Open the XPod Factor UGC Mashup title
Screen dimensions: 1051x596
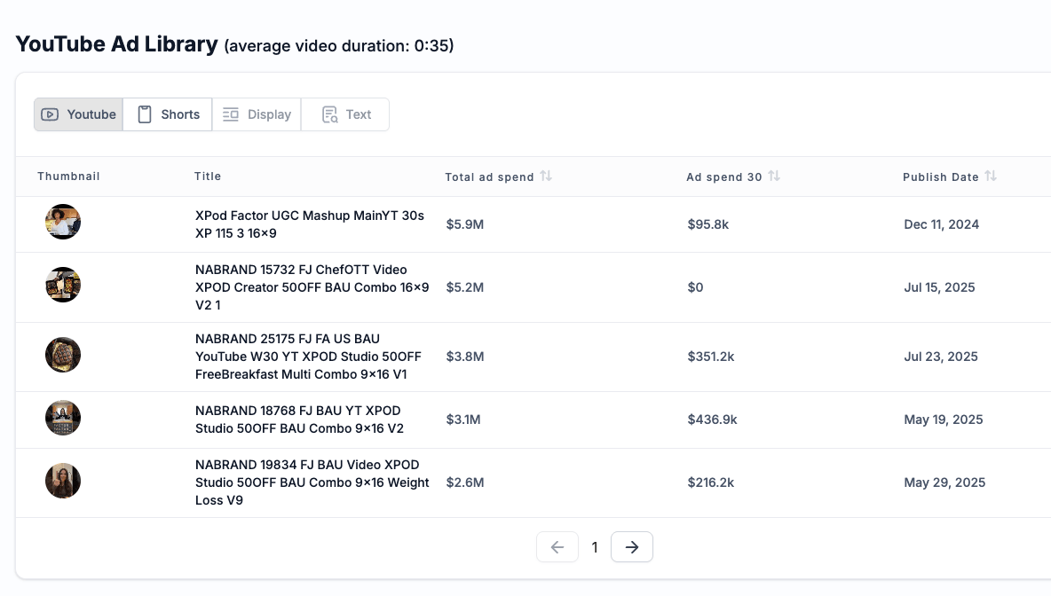(x=310, y=224)
